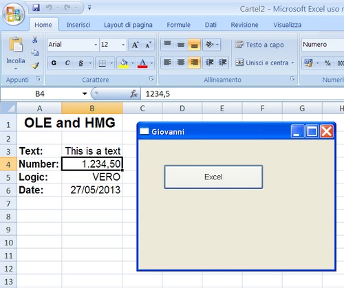Select the row 7 header
344x288 pixels.
(x=8, y=203)
